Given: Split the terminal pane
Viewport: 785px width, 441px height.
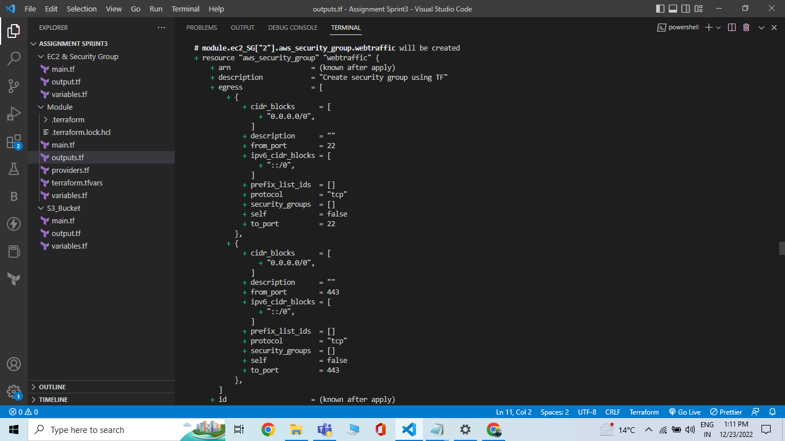Looking at the screenshot, I should [730, 27].
